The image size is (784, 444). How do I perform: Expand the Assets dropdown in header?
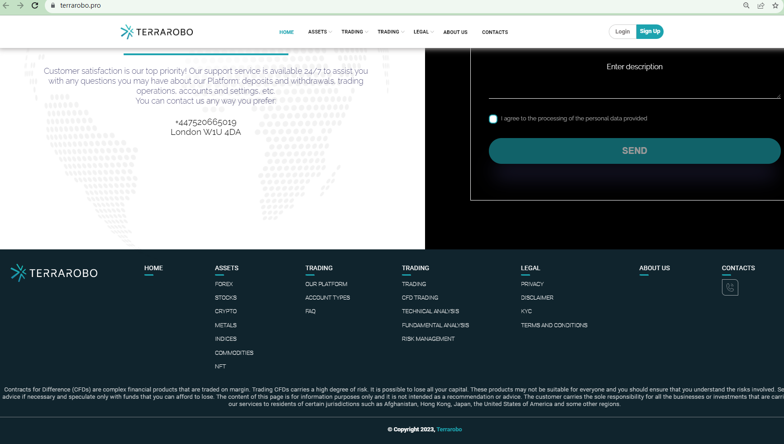[320, 32]
